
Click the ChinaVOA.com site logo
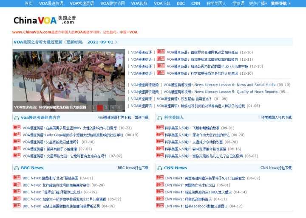pyautogui.click(x=45, y=20)
